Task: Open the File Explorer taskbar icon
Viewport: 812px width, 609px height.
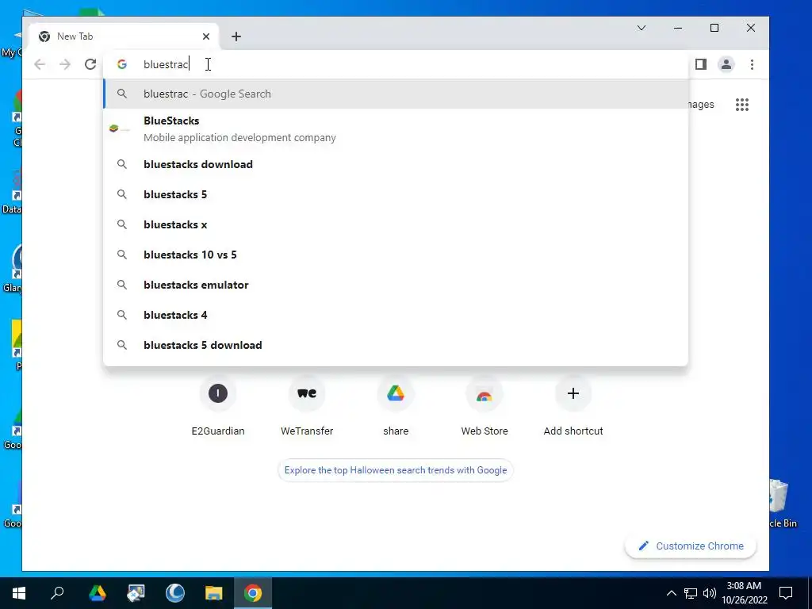Action: point(214,593)
